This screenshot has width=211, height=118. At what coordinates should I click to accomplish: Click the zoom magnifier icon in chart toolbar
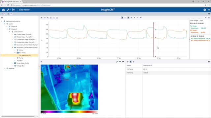pos(48,18)
